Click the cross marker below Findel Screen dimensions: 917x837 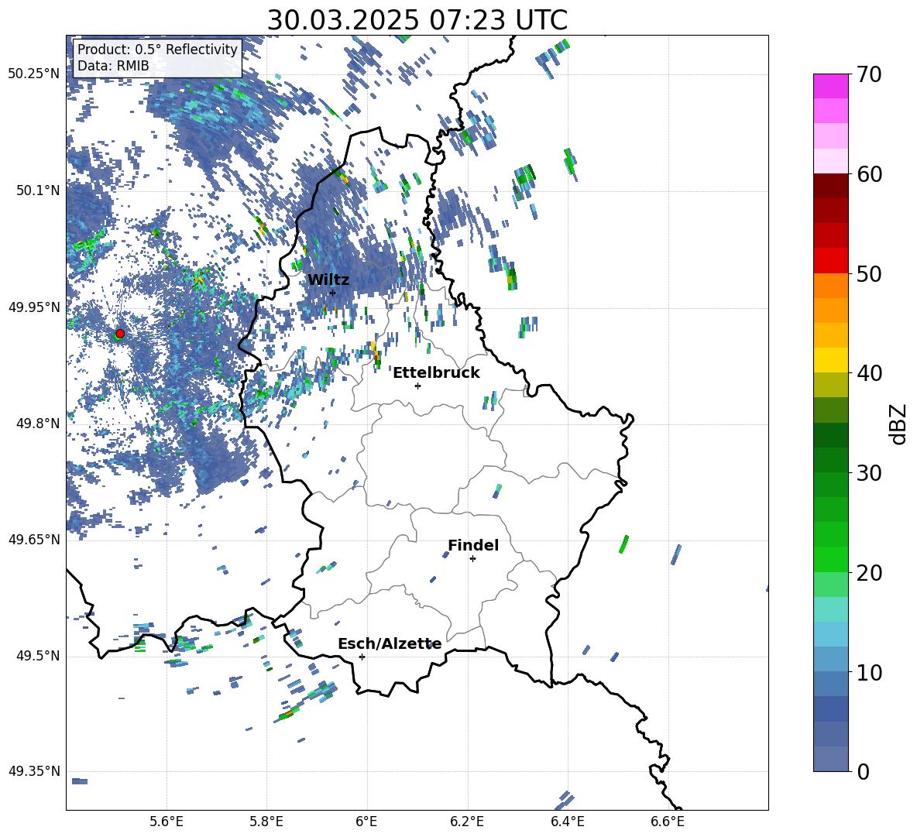tap(472, 559)
